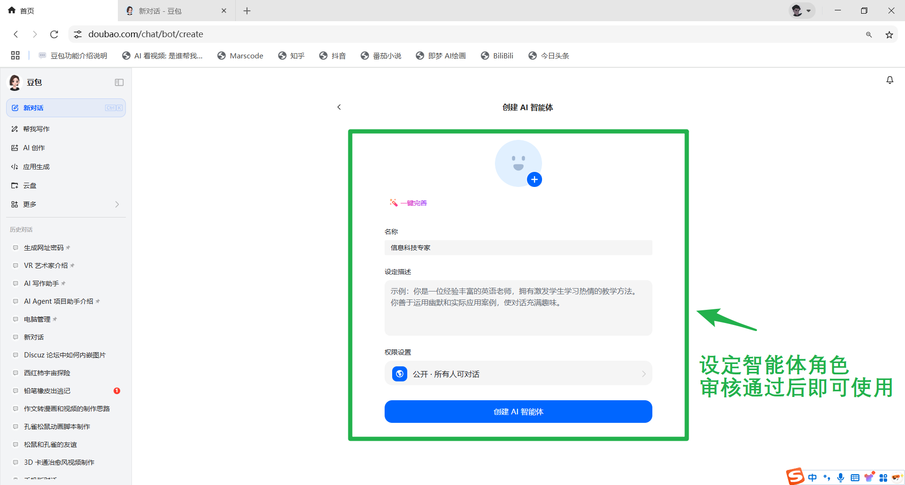Reload the page using refresh icon
Screen dimensions: 905x485
pyautogui.click(x=54, y=34)
